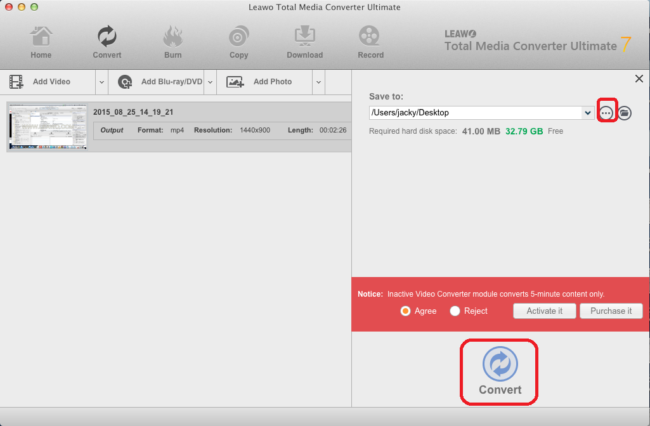Click the green macOS zoom button

(x=34, y=7)
